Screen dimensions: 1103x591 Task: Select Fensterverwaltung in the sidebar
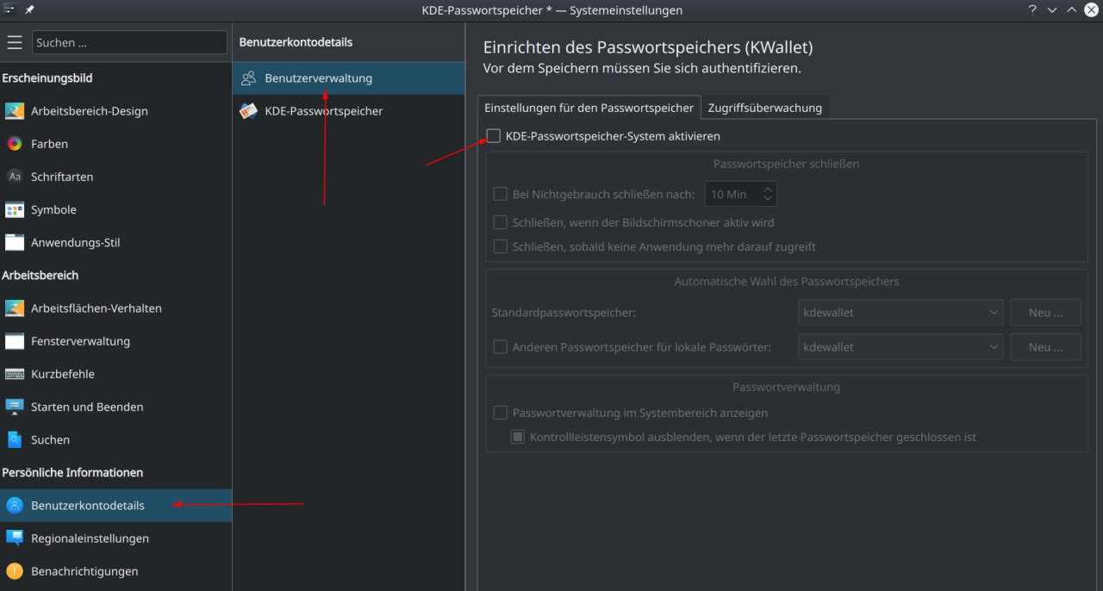(x=115, y=341)
